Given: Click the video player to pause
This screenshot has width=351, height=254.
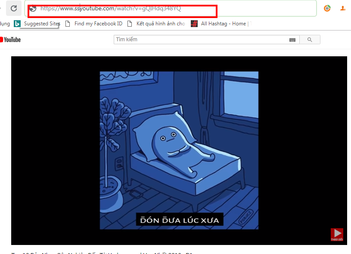Looking at the screenshot, I should pyautogui.click(x=179, y=150).
